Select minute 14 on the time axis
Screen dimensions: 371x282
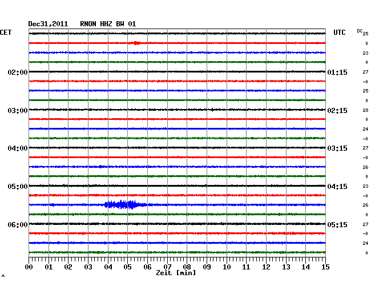pyautogui.click(x=306, y=267)
